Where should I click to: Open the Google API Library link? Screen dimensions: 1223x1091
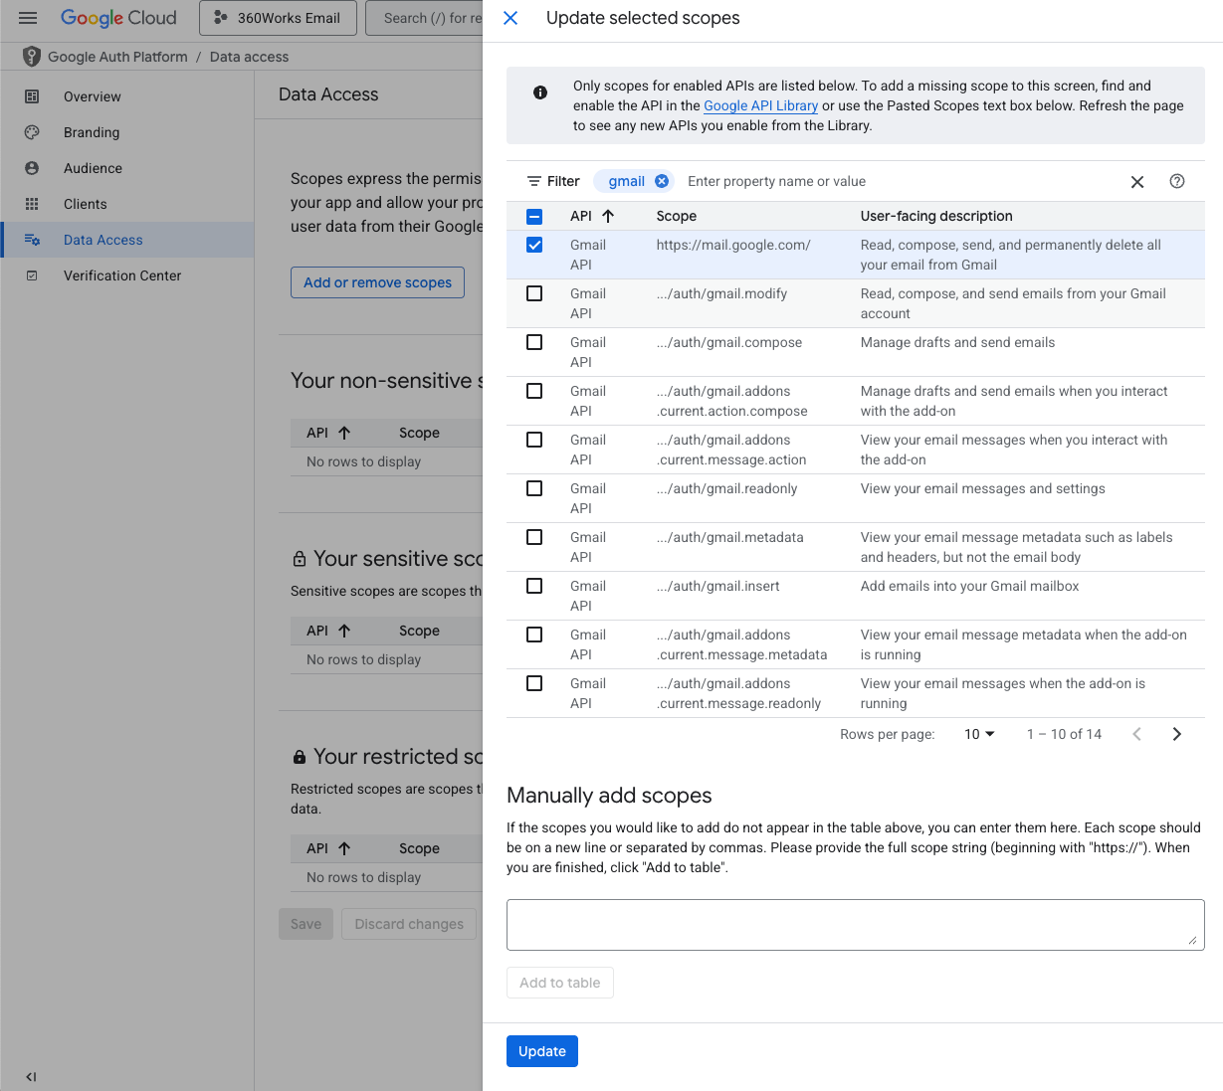pos(760,105)
